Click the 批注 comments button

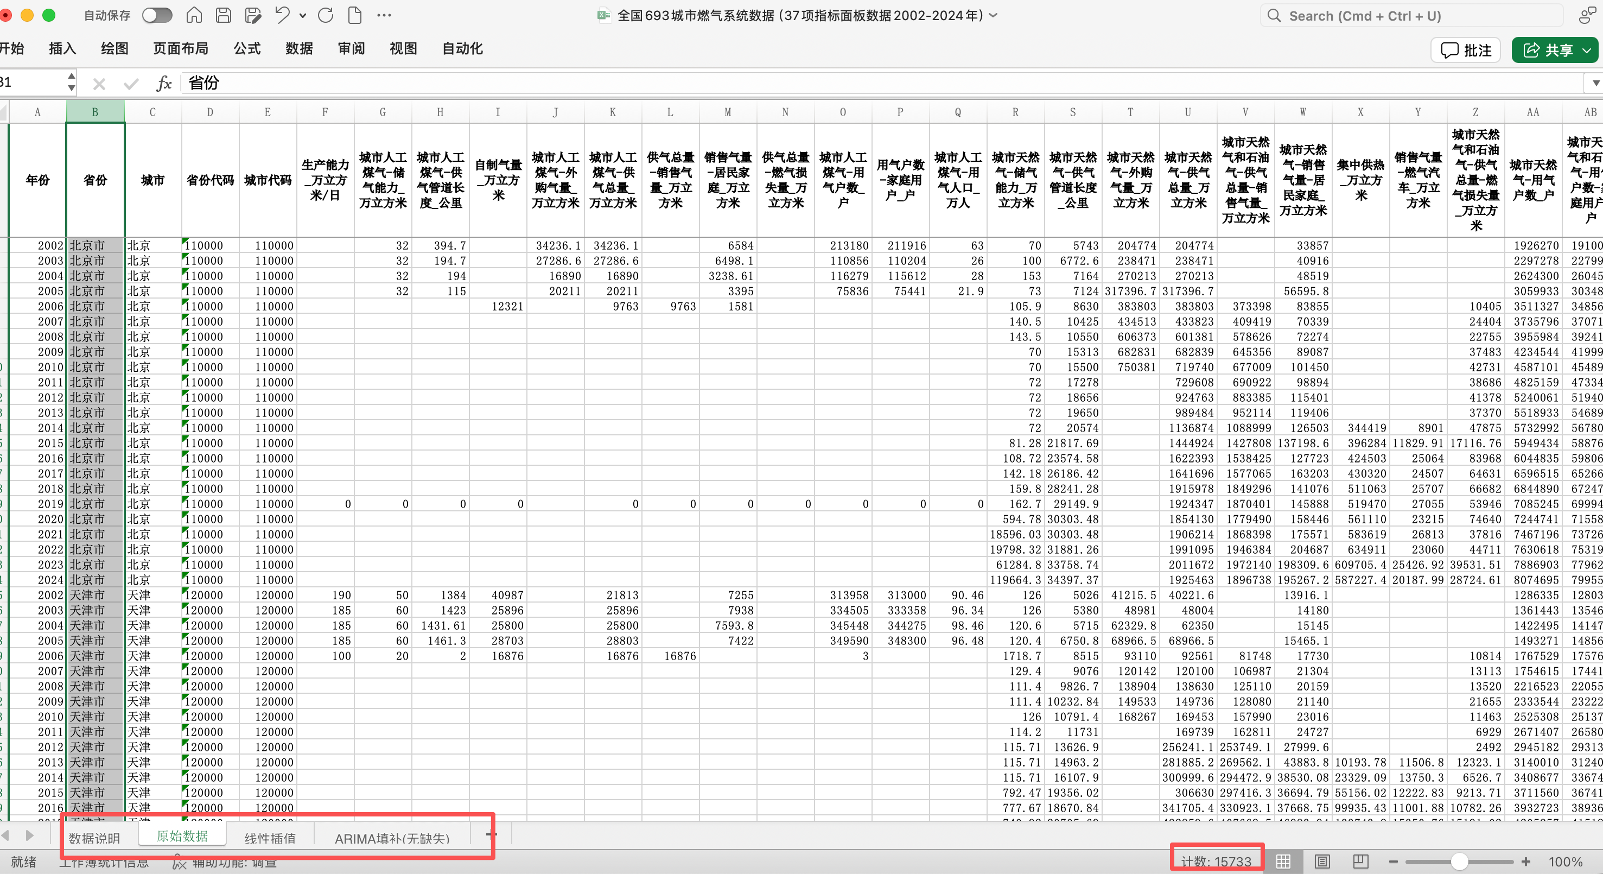click(1466, 50)
